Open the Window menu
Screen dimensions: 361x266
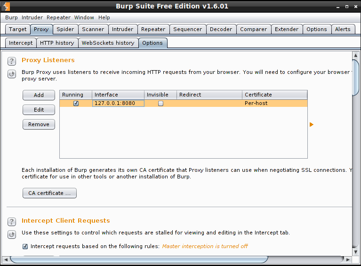(x=84, y=17)
